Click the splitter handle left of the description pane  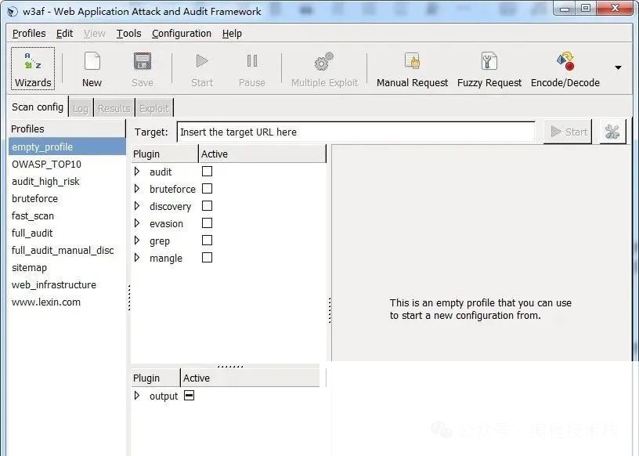click(329, 310)
